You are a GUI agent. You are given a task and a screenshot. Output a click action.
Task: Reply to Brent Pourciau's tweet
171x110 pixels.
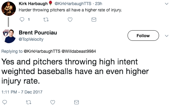click(4, 102)
